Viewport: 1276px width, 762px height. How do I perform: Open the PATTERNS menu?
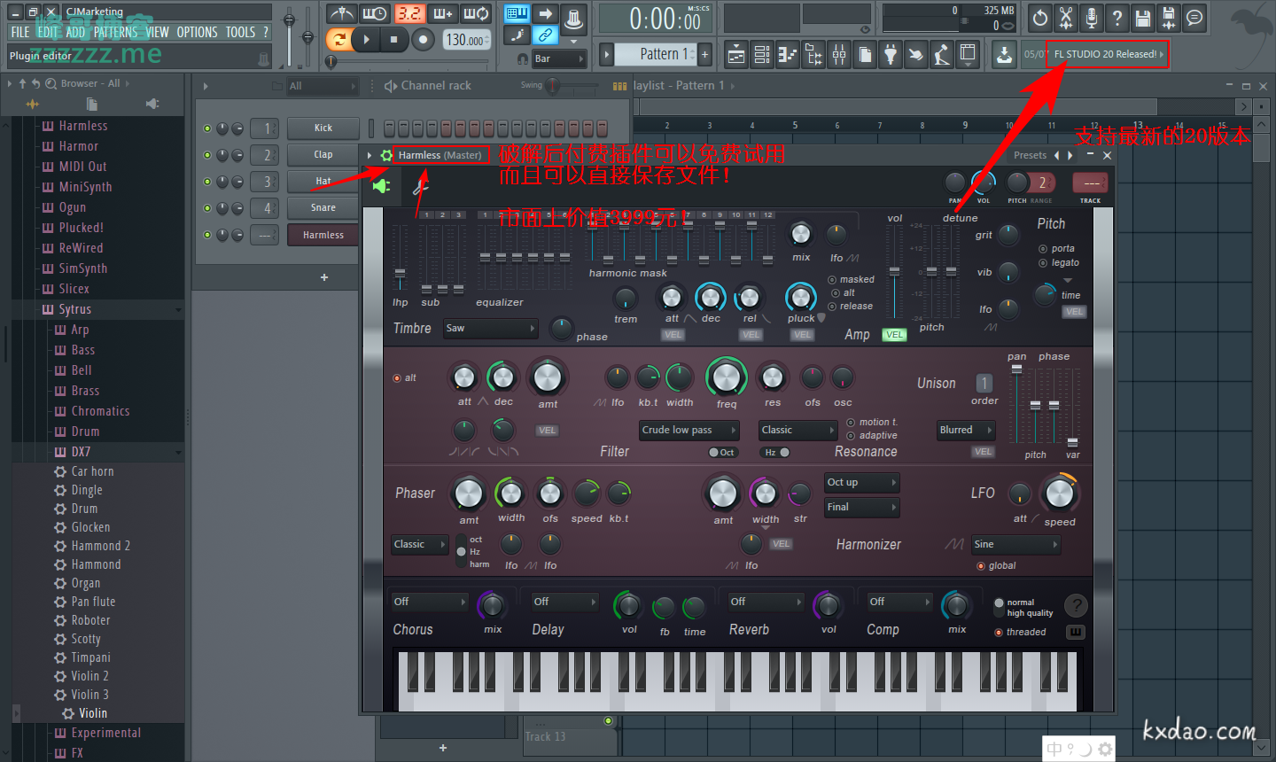tap(115, 32)
